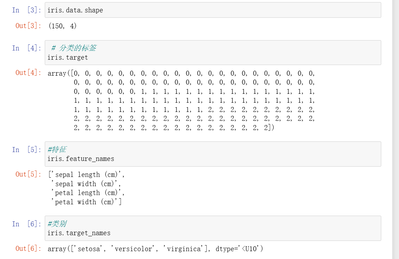Click the '# 分类的标签' comment
Viewport: 399px width, 259px height.
click(74, 48)
